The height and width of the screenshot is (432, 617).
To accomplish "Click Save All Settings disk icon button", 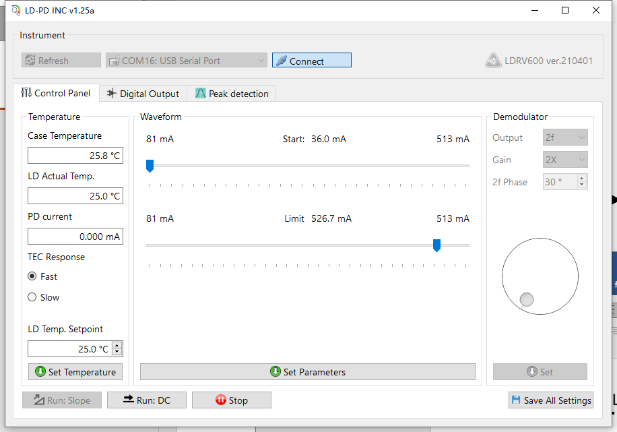I will [550, 400].
